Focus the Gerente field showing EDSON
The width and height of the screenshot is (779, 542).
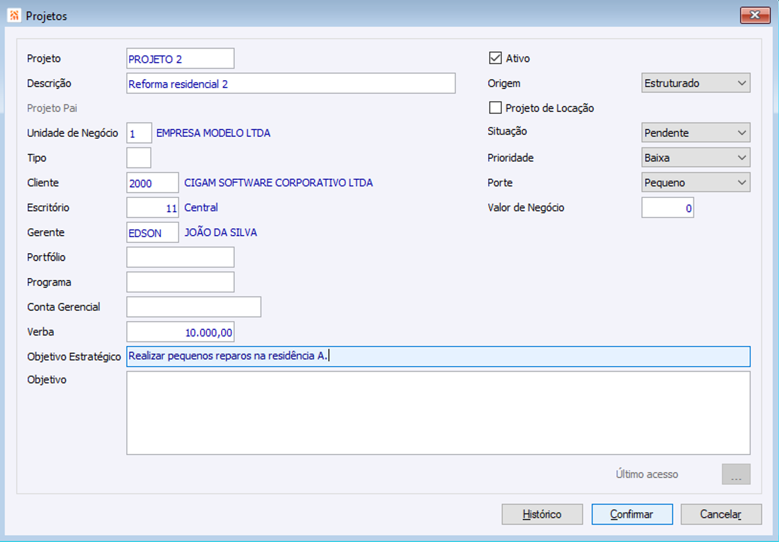pyautogui.click(x=152, y=232)
